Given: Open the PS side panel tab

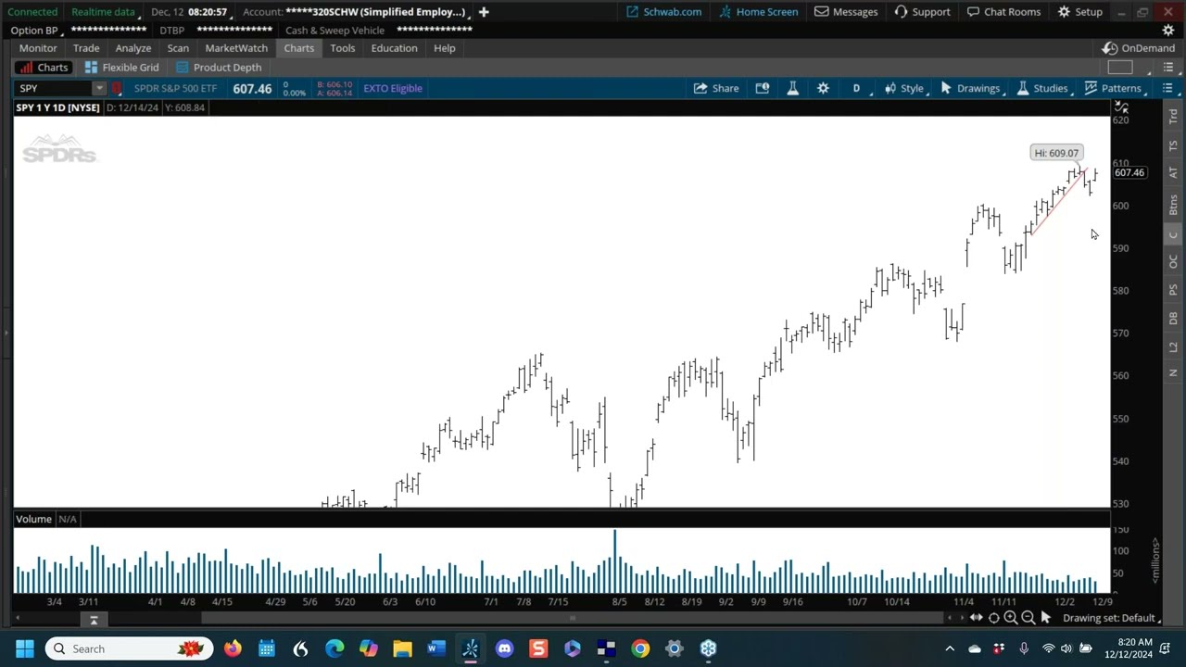Looking at the screenshot, I should (x=1173, y=291).
